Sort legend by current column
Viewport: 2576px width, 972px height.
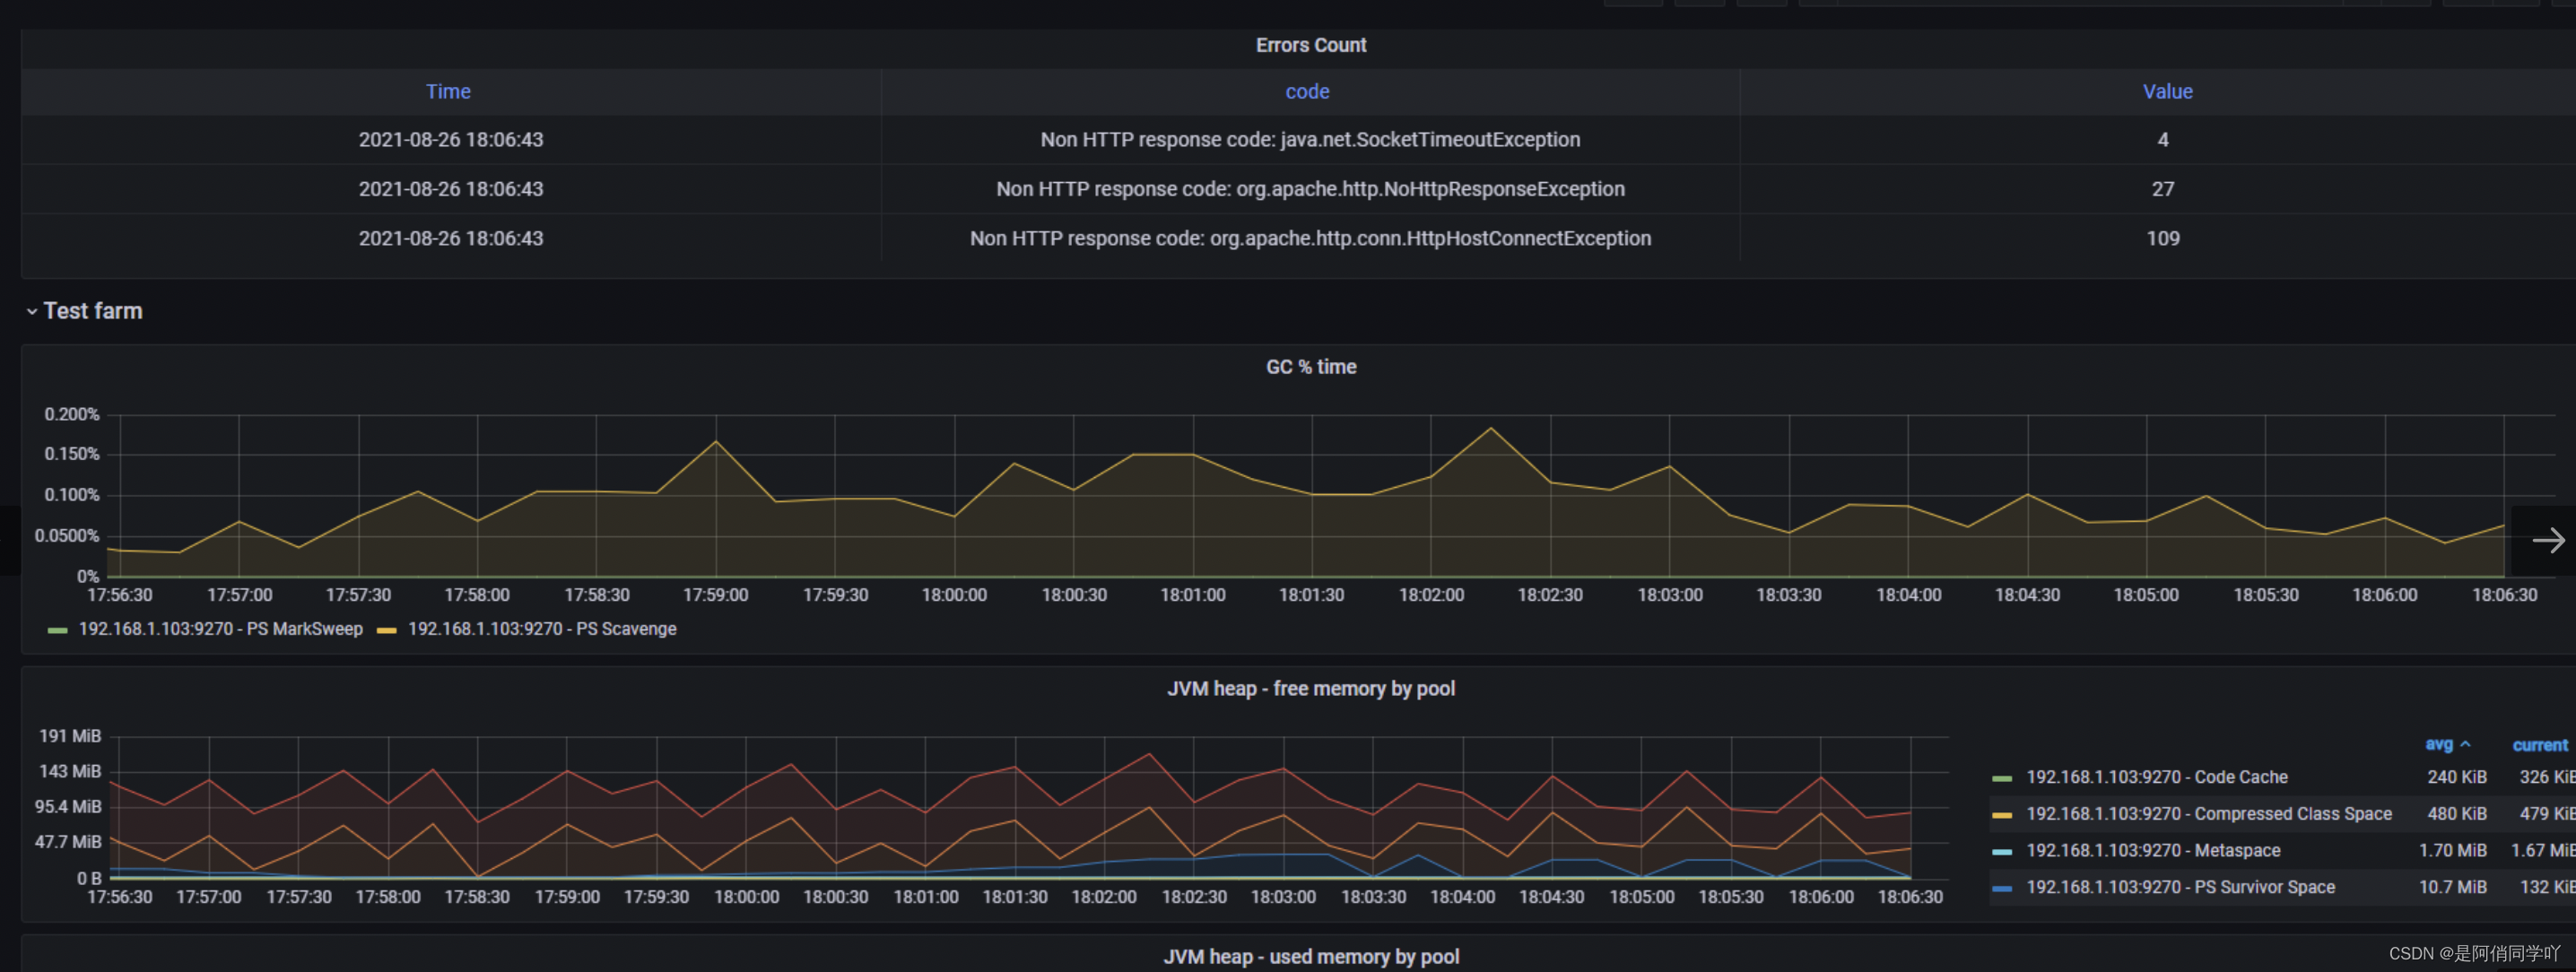(2540, 745)
